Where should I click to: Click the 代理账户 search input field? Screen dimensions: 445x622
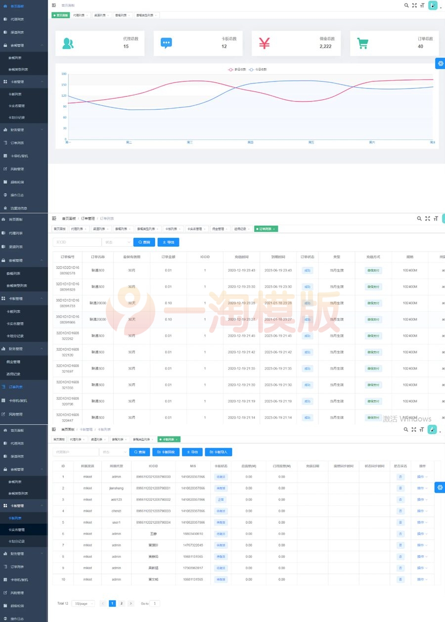76,452
